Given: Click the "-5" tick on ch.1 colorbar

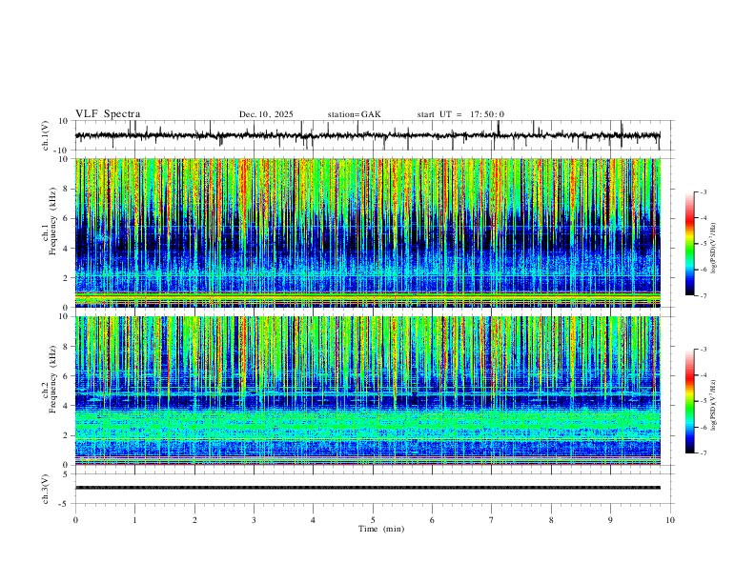Looking at the screenshot, I should tap(703, 244).
